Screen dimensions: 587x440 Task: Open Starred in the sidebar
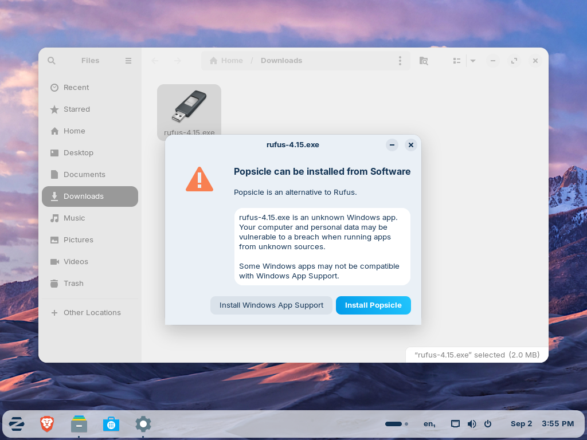click(x=90, y=109)
